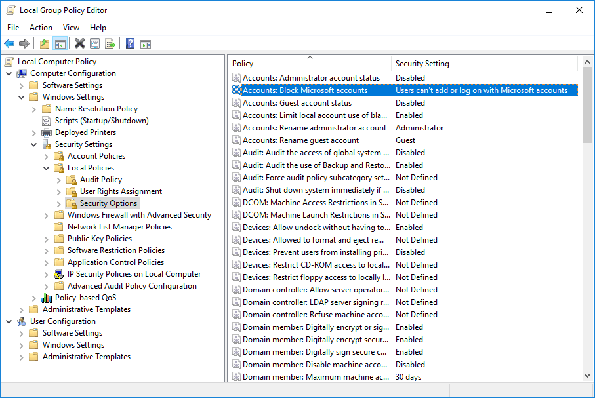
Task: Click the User Configuration icon
Action: pyautogui.click(x=22, y=321)
